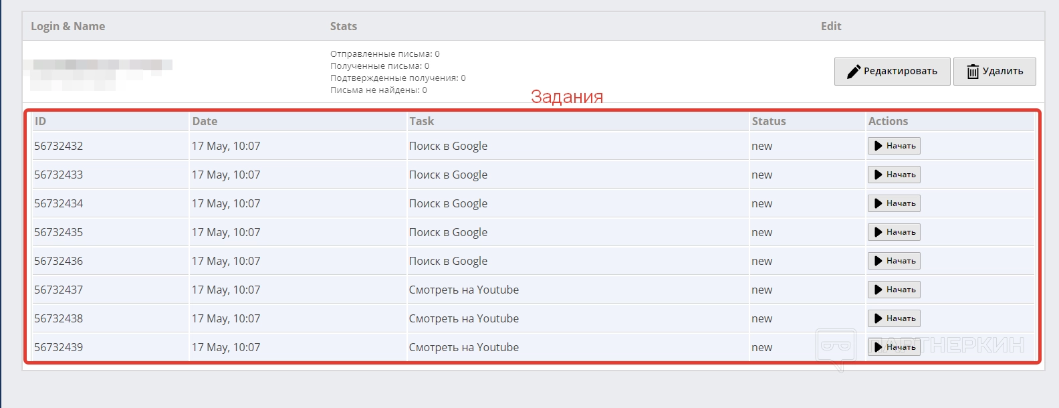Select the first Смотреть на Youtube task
1059x408 pixels.
pos(464,290)
